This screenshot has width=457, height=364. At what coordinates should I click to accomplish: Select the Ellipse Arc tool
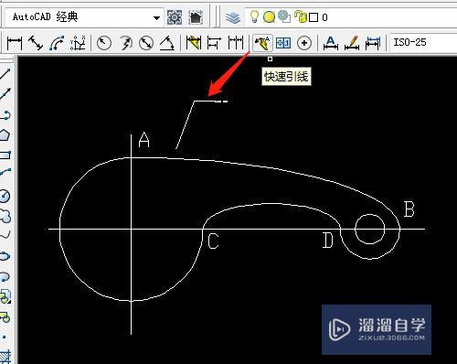pos(5,277)
